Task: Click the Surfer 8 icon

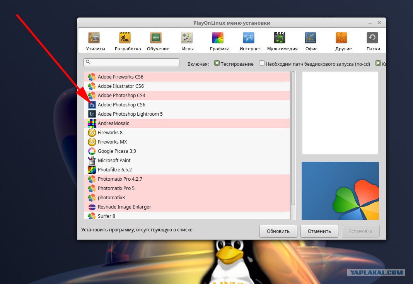Action: (x=92, y=216)
